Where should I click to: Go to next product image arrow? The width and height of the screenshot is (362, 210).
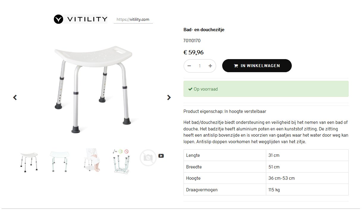tap(169, 97)
